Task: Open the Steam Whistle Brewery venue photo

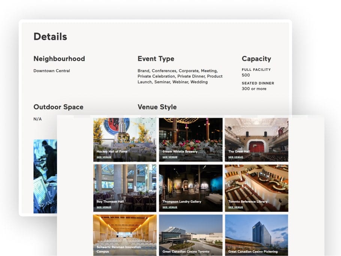Action: click(x=191, y=140)
